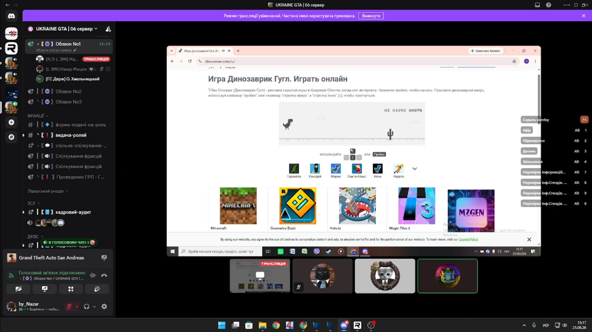Click the Add a Server plus icon
Viewport: 592px width, 332px height.
click(x=11, y=122)
